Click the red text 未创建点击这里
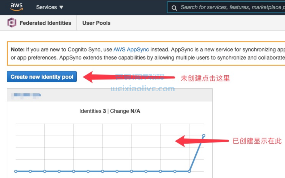 click(205, 78)
